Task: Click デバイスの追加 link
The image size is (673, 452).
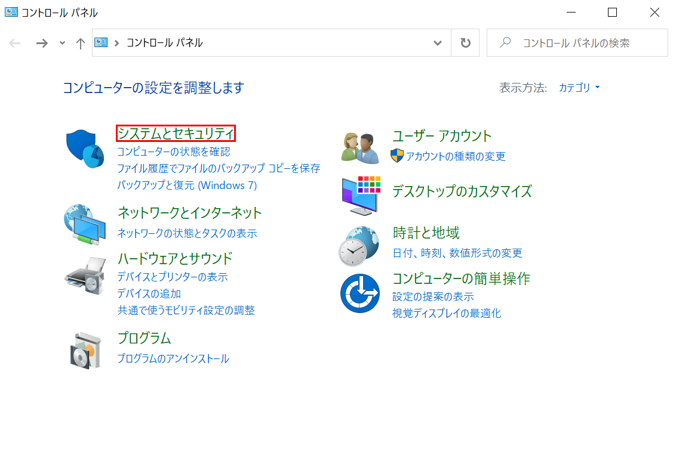Action: point(149,293)
